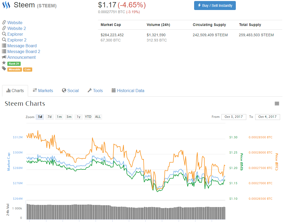The height and width of the screenshot is (222, 284).
Task: Click the Steem Charts heading
Action: click(x=25, y=104)
